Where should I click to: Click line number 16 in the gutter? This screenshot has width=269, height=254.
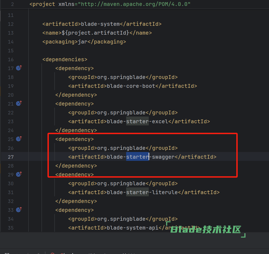10,59
